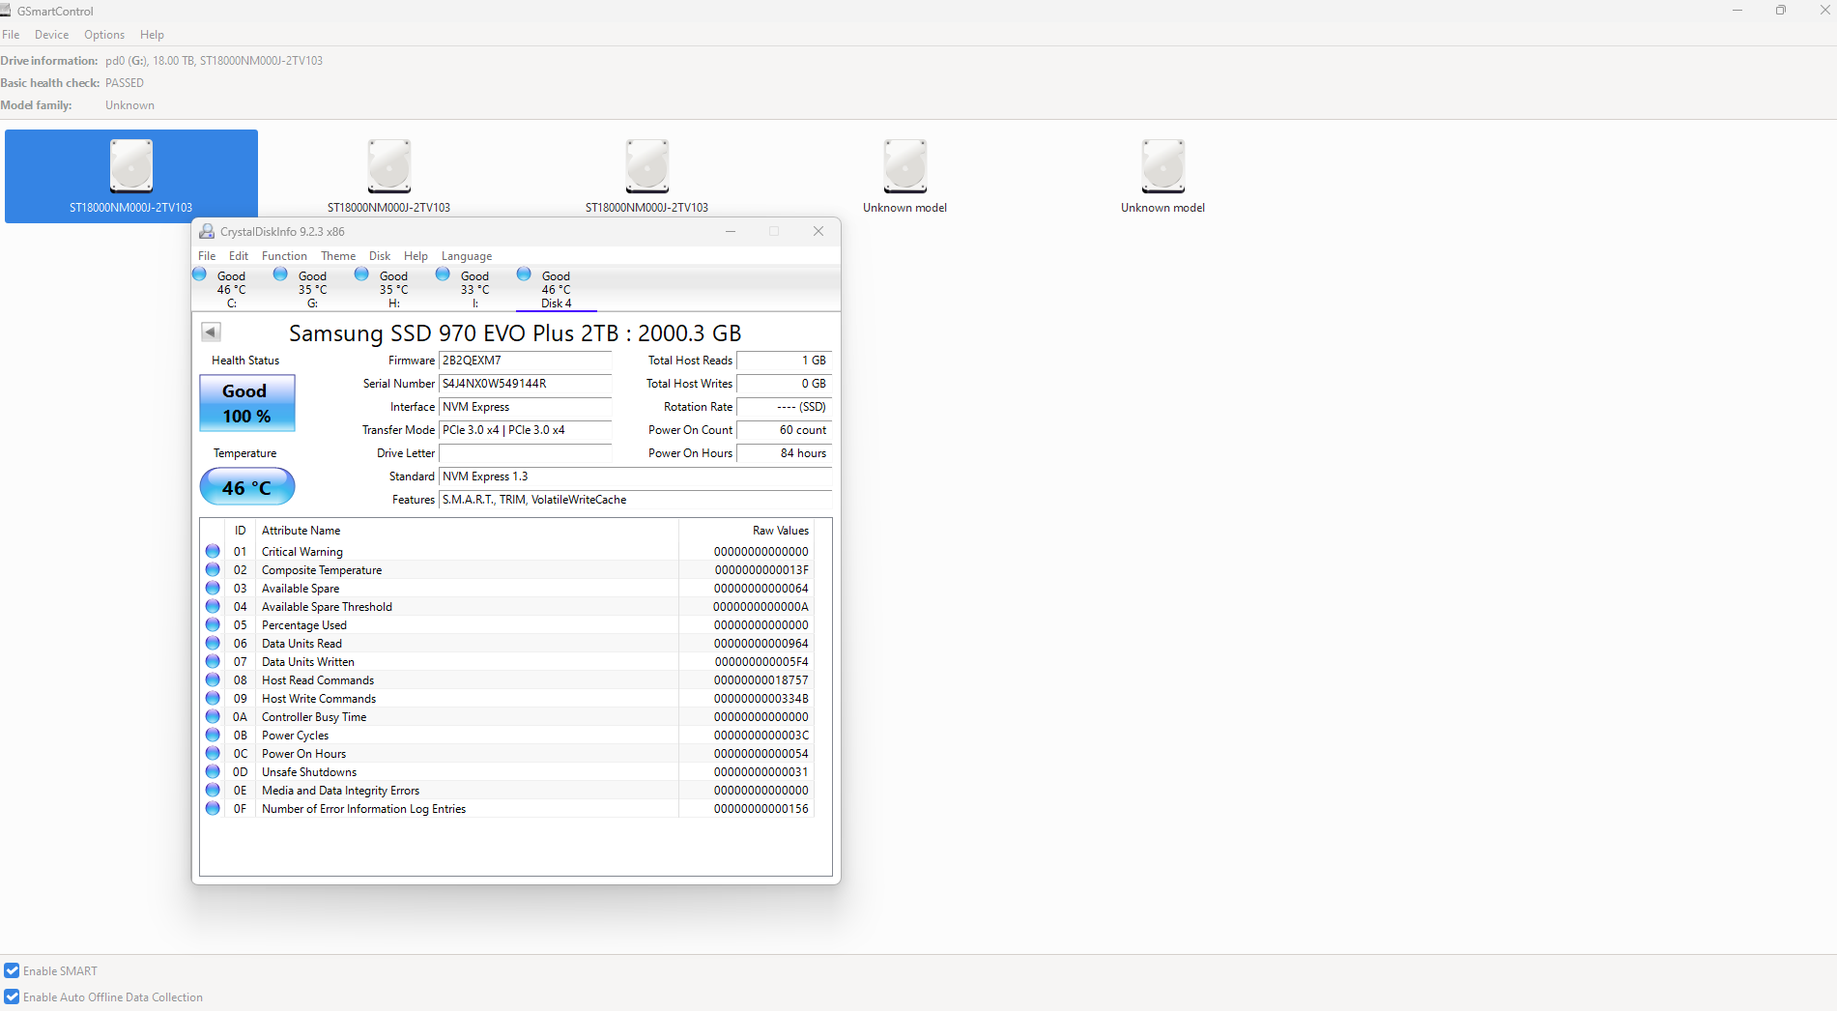Click the Disk 4 health status orb

click(525, 274)
